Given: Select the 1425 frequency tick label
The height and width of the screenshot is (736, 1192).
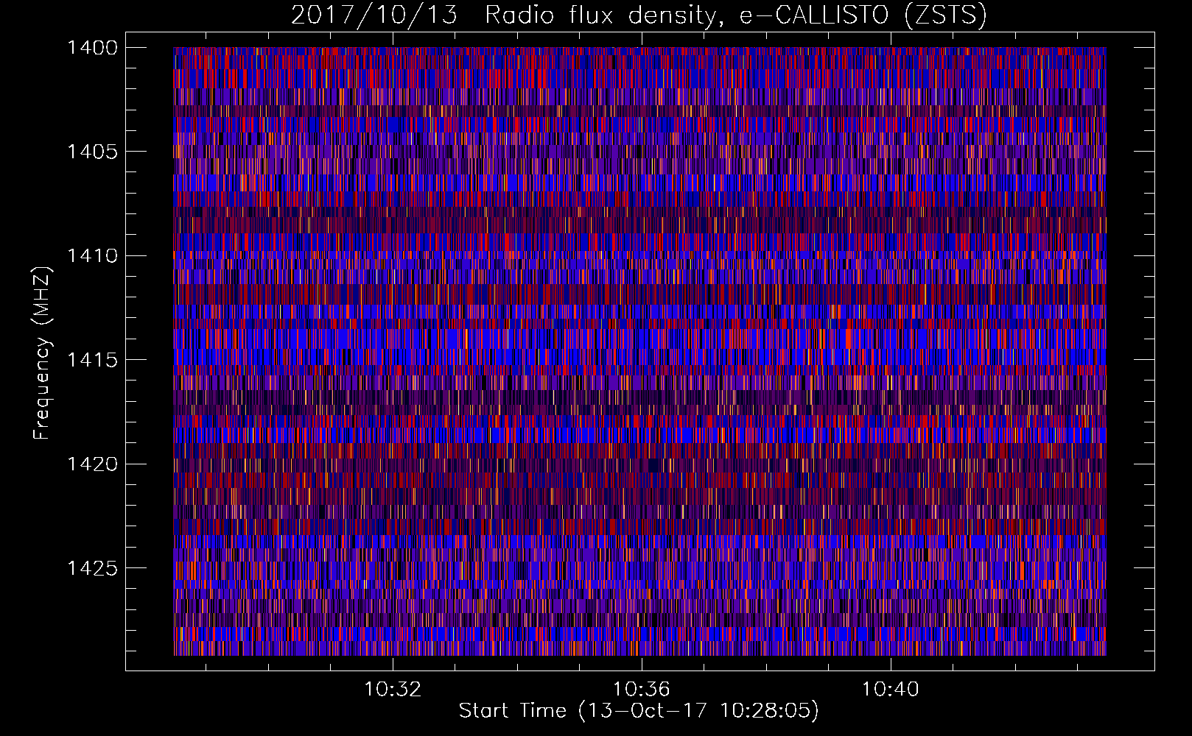Looking at the screenshot, I should click(92, 568).
